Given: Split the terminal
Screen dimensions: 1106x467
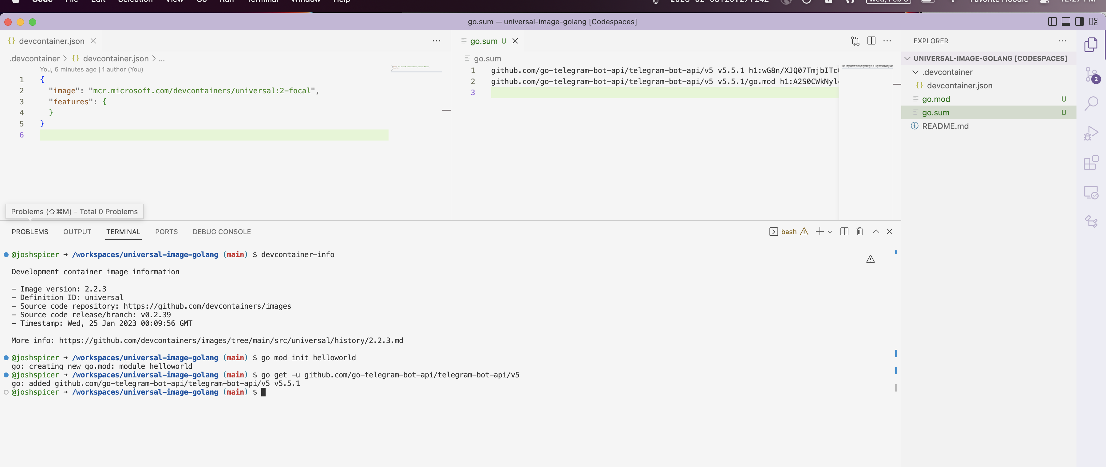Looking at the screenshot, I should tap(844, 231).
